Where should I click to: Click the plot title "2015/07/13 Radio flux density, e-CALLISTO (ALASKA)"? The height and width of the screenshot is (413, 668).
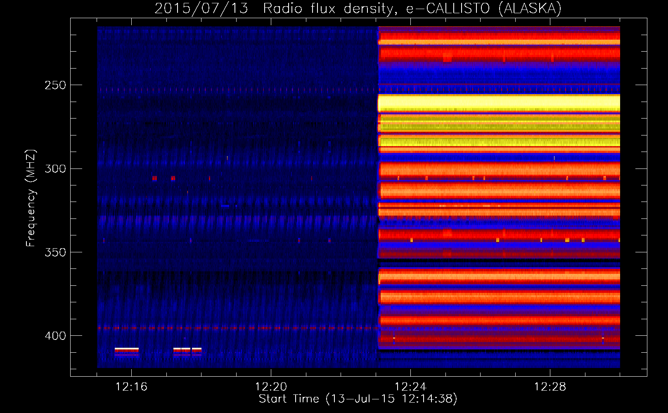(358, 8)
